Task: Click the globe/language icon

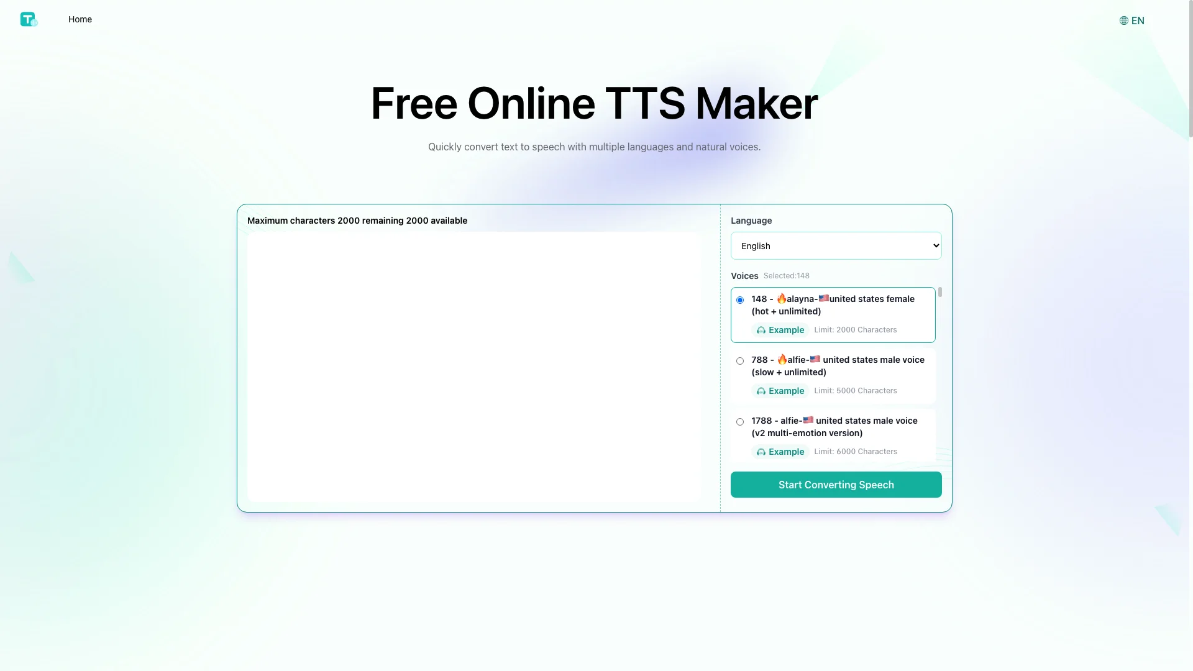Action: [1123, 21]
